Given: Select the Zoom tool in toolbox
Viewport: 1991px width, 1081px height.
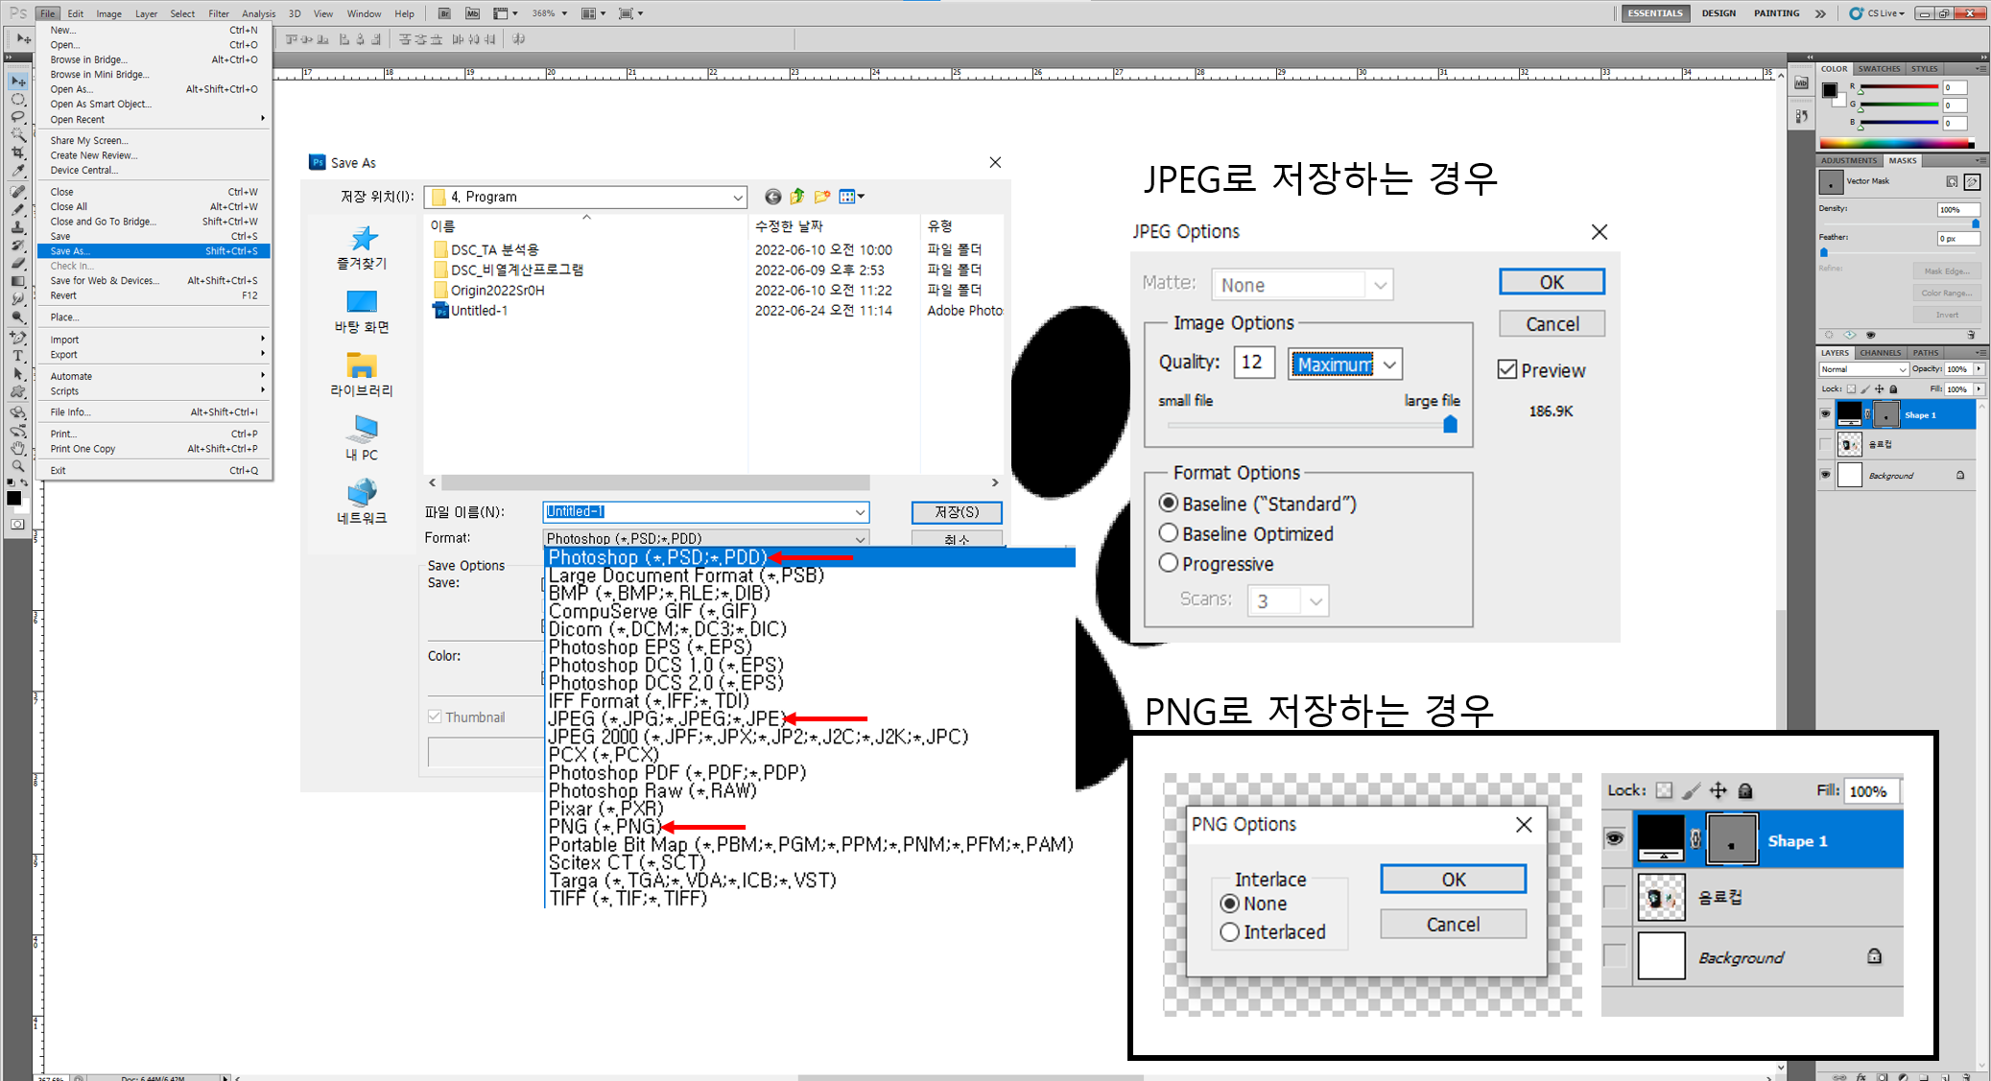Looking at the screenshot, I should tap(17, 465).
